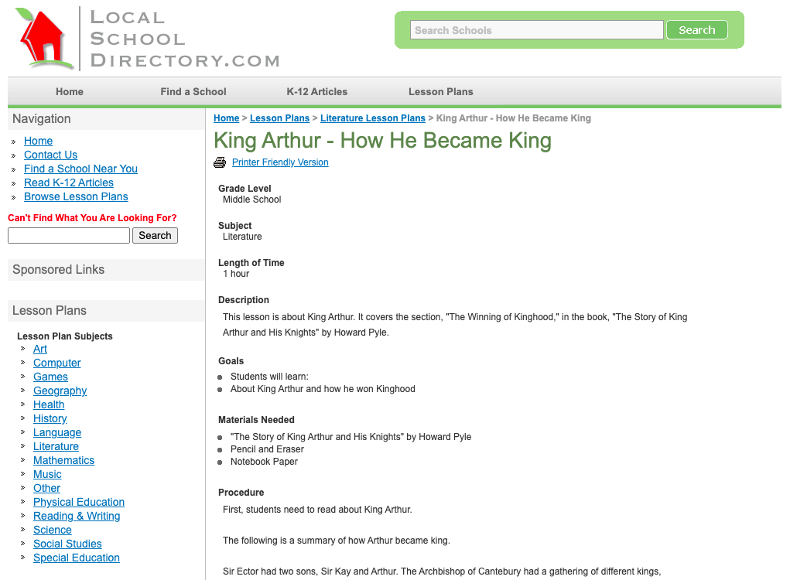Click "Home" in the top navigation bar
The height and width of the screenshot is (580, 790).
click(69, 91)
